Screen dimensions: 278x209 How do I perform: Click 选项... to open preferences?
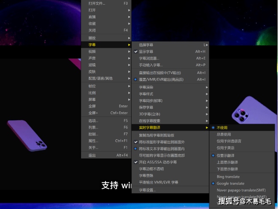tap(93, 120)
